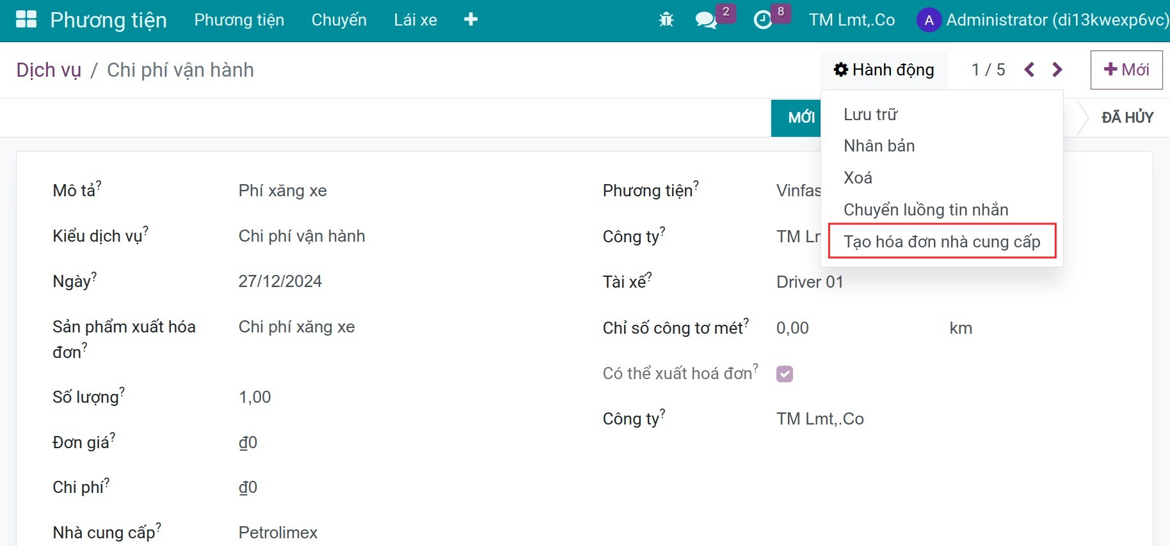This screenshot has width=1170, height=546.
Task: Open the activities clock icon
Action: (763, 20)
